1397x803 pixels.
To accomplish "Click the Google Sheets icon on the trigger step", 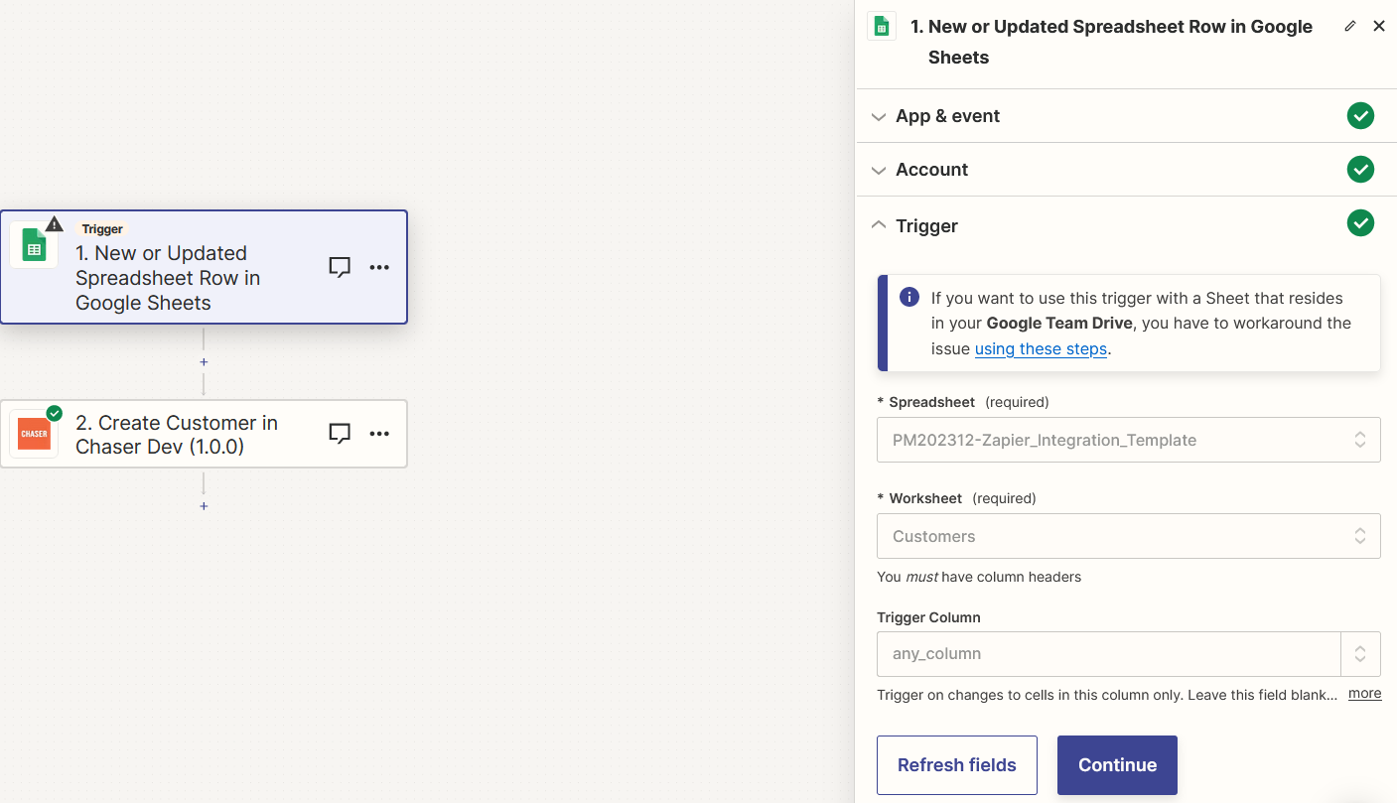I will [34, 244].
